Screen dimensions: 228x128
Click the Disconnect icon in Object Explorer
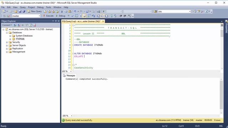tap(19, 25)
